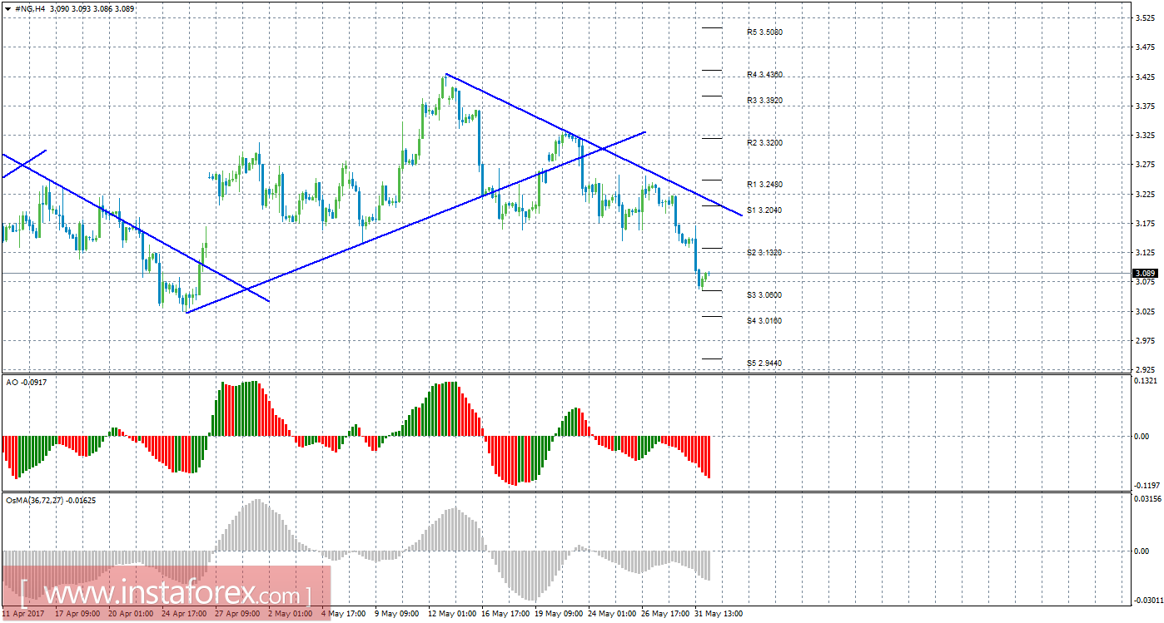Click the 17 Apr 09:00 time label
This screenshot has height=623, width=1164.
pos(77,615)
